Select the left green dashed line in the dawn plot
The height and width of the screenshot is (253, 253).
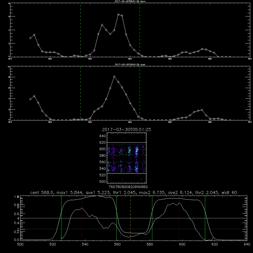pos(80,30)
